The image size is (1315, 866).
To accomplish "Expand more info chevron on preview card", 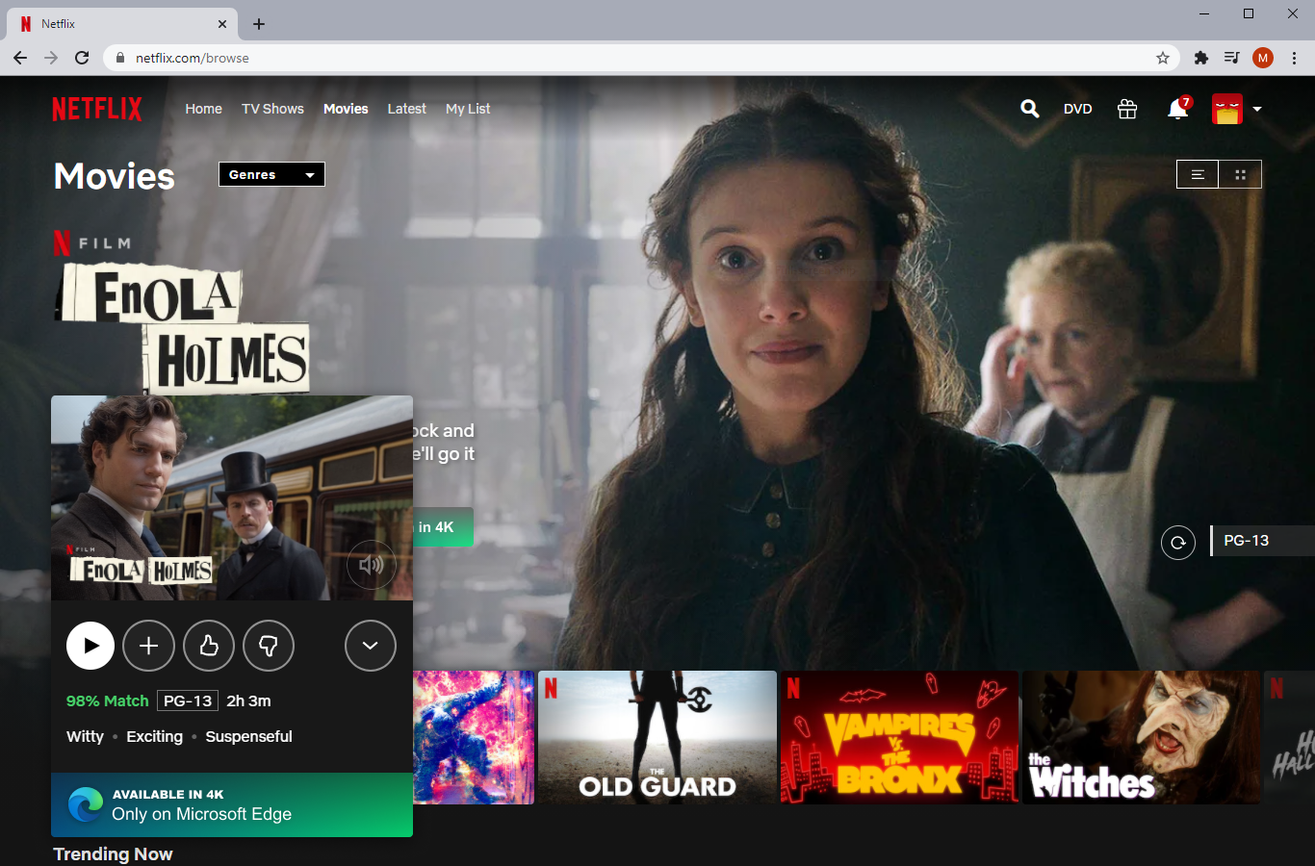I will pos(371,646).
